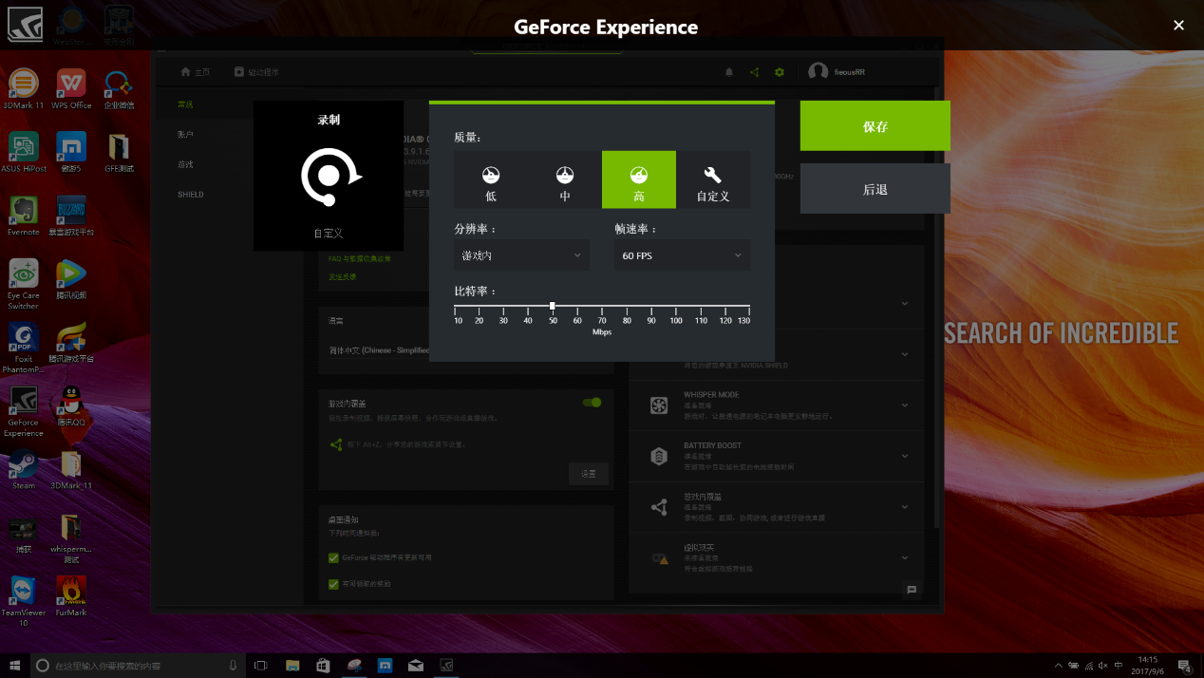Viewport: 1204px width, 678px height.
Task: Click the feedback chat bubble icon
Action: point(912,590)
